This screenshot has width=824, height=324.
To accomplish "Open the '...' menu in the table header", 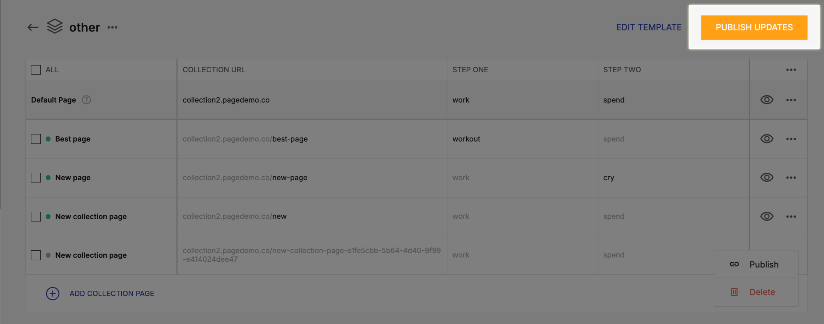I will tap(791, 69).
